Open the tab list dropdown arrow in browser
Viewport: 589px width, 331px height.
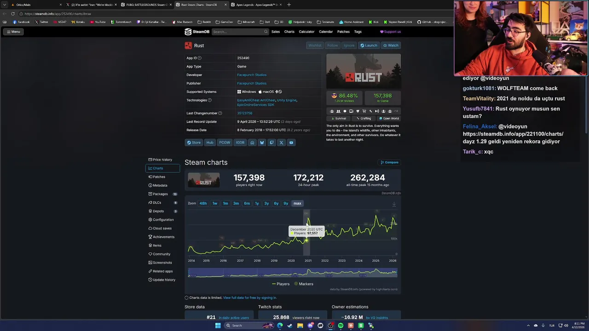[5, 5]
